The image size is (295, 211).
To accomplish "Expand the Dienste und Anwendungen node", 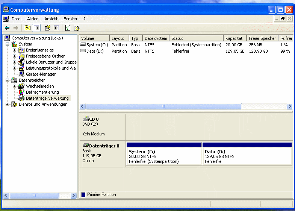I will pos(8,105).
